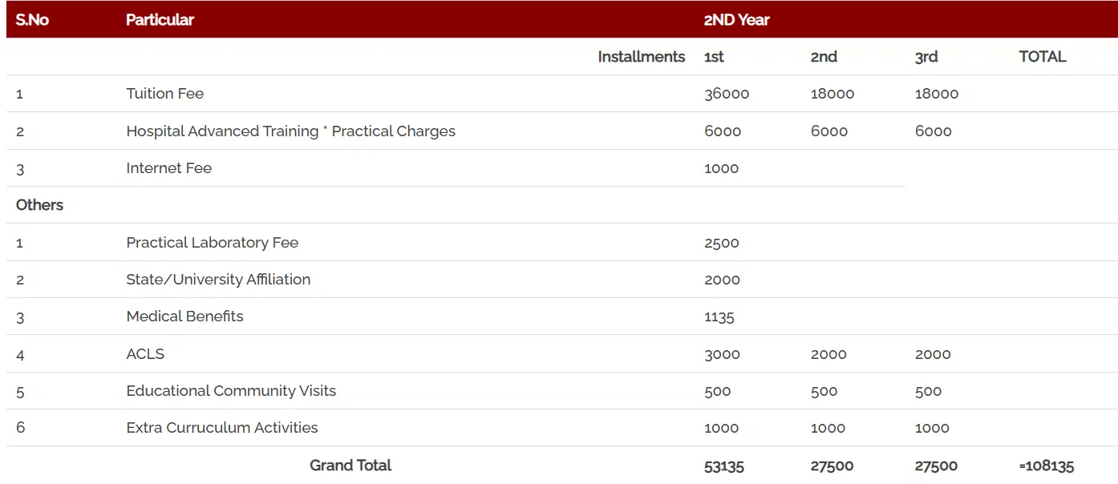Click ACLS 1st installment 3000
The width and height of the screenshot is (1118, 484).
coord(722,354)
